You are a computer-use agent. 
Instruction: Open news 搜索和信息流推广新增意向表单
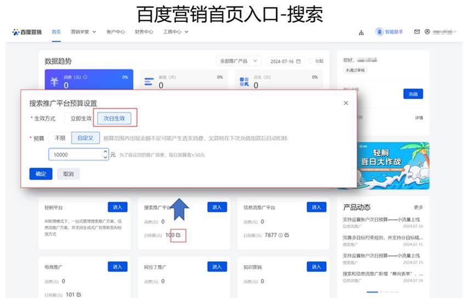(382, 274)
